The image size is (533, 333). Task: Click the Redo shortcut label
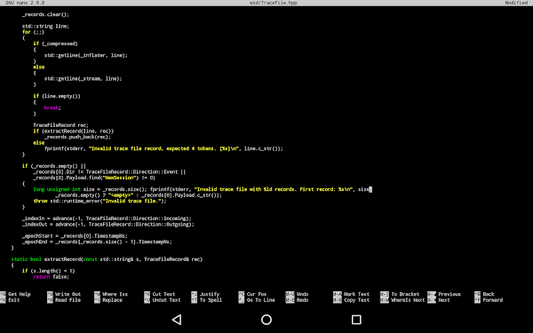coord(303,300)
